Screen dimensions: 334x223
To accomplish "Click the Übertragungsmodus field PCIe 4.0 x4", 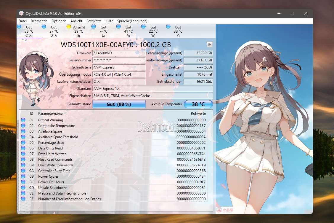I will (119, 74).
